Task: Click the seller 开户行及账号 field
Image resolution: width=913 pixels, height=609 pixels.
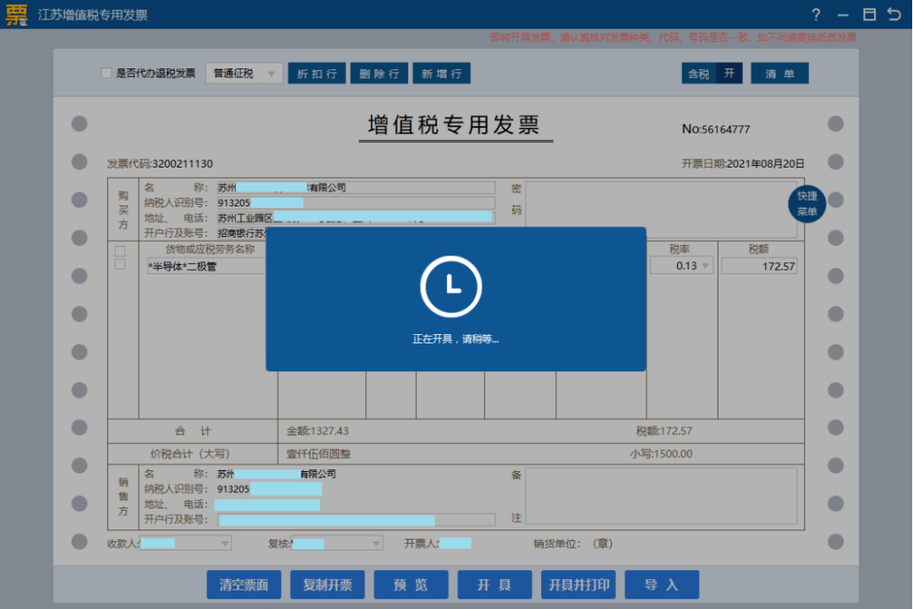Action: pos(356,519)
